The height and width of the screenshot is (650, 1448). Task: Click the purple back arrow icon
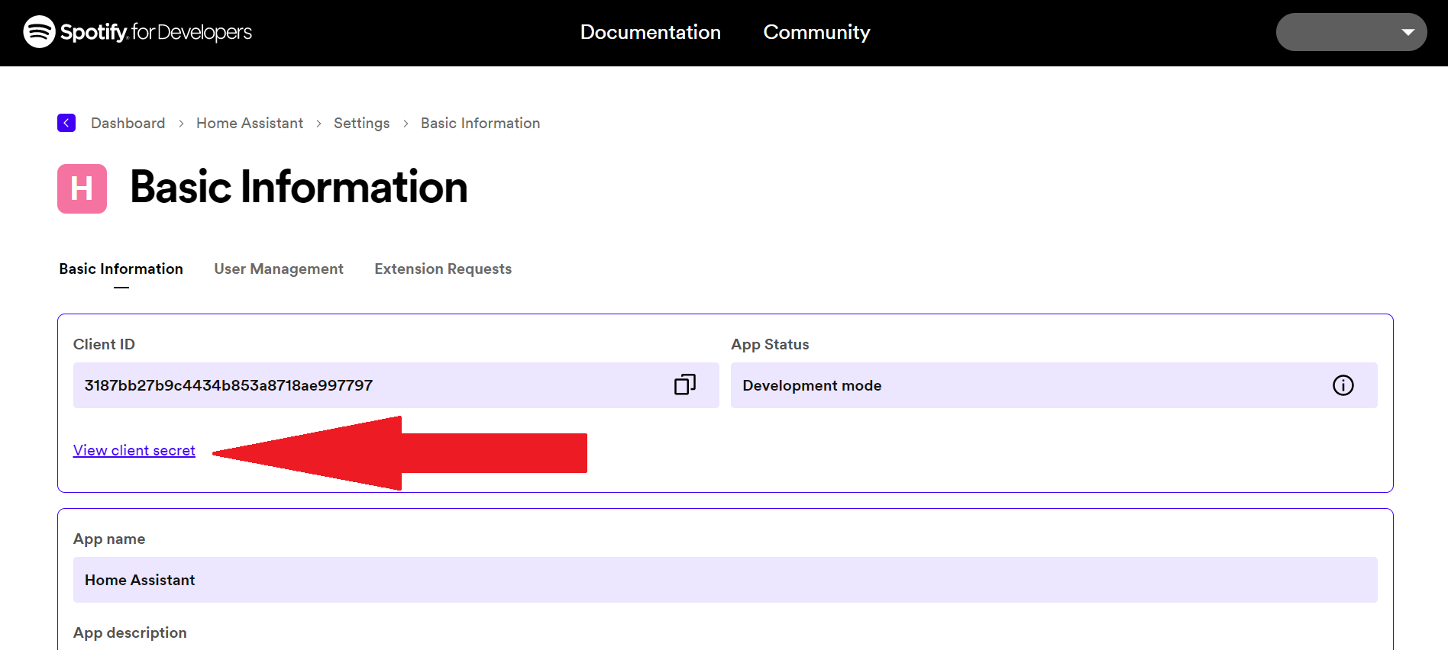pyautogui.click(x=66, y=123)
